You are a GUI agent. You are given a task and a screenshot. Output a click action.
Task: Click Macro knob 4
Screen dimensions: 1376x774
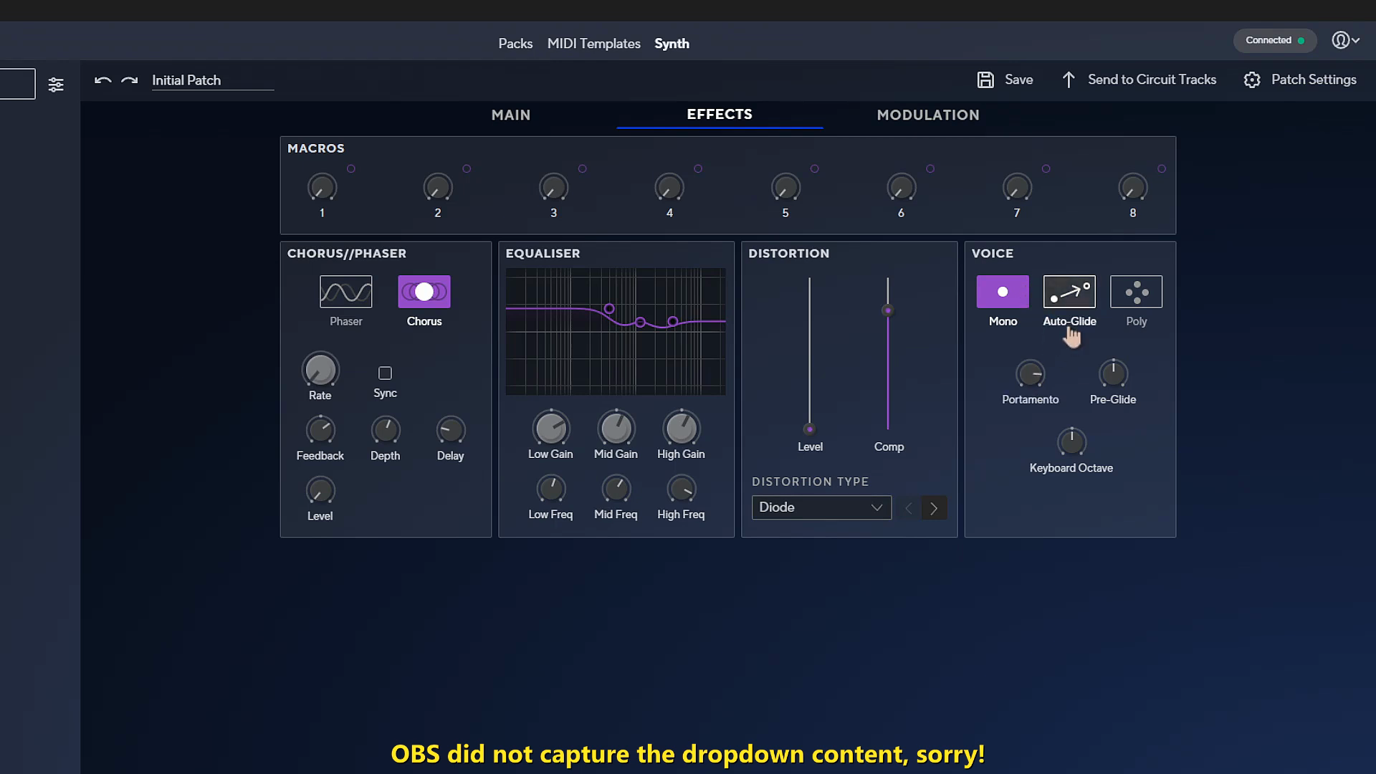pos(669,188)
